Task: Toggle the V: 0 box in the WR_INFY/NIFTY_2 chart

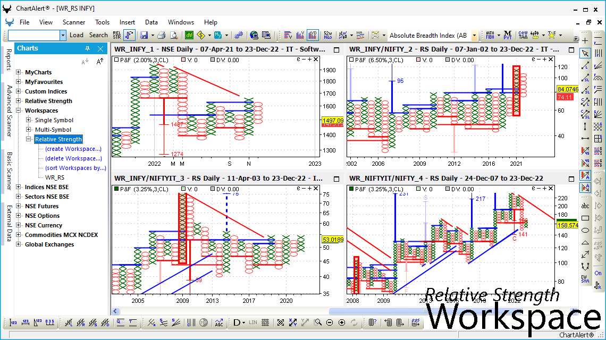Action: (418, 60)
